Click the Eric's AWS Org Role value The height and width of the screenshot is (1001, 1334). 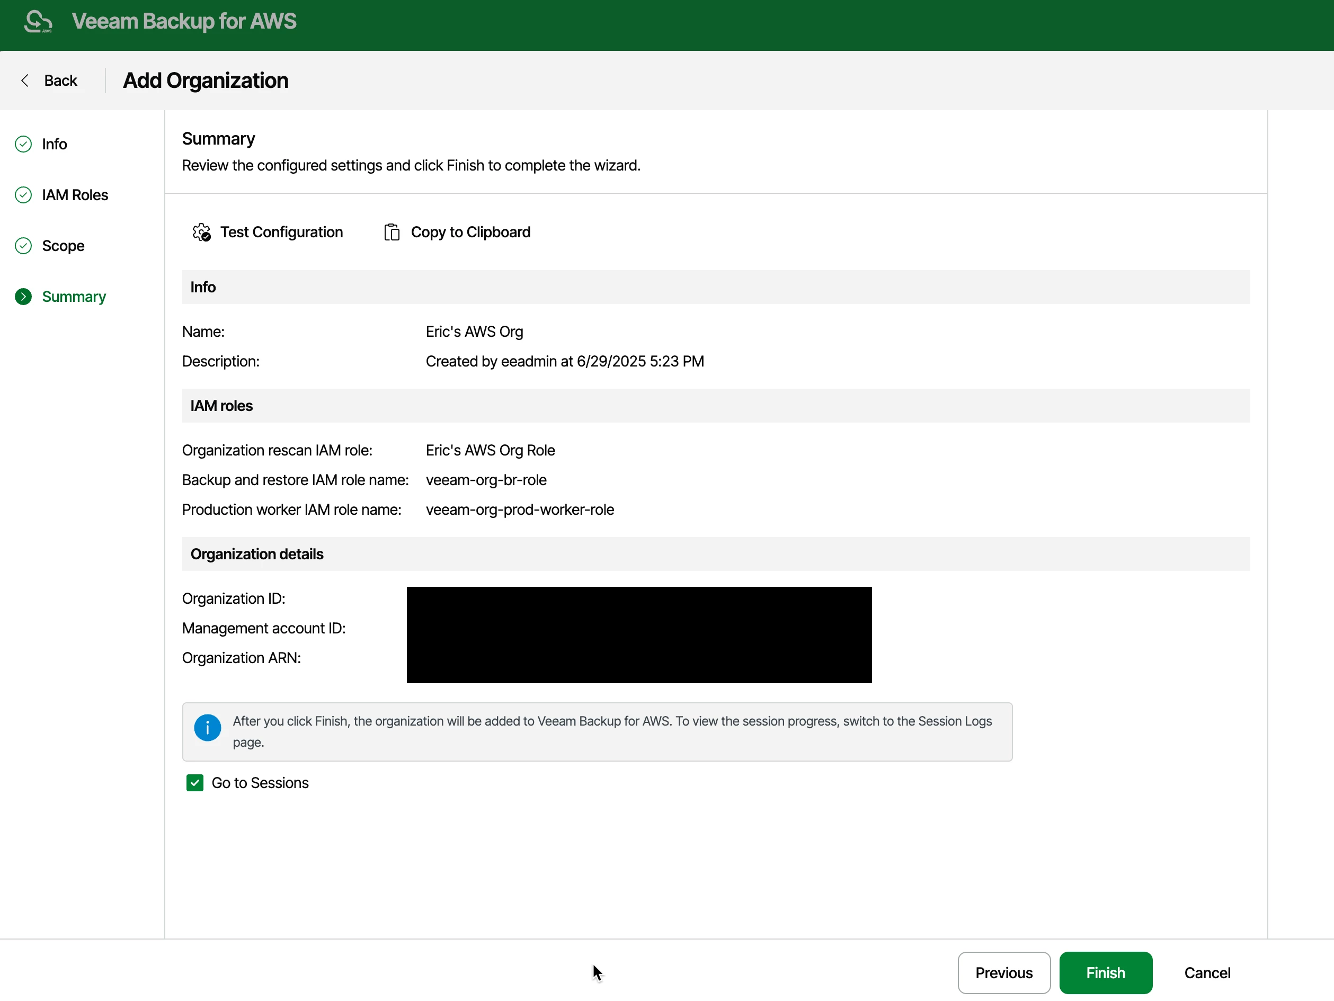pyautogui.click(x=490, y=450)
